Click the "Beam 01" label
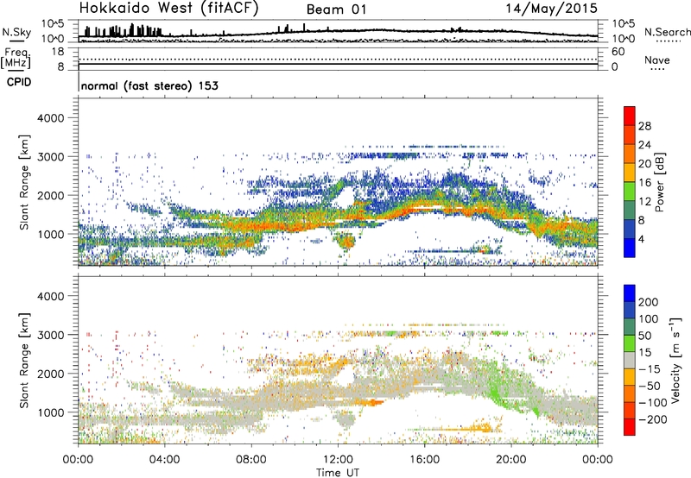 [x=336, y=9]
